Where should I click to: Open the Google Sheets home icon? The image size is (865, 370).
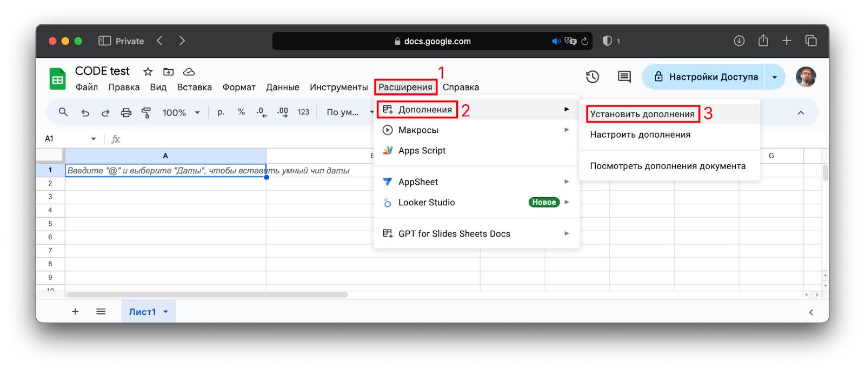pyautogui.click(x=57, y=79)
